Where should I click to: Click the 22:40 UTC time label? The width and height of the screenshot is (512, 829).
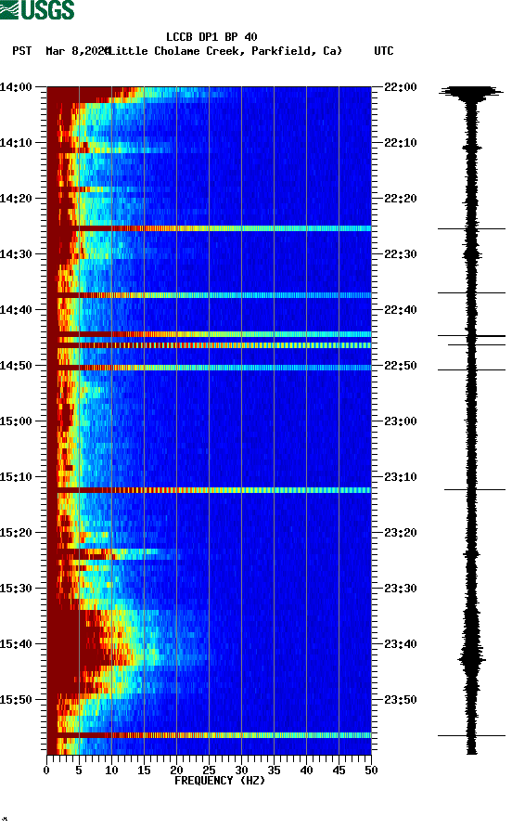coord(401,310)
